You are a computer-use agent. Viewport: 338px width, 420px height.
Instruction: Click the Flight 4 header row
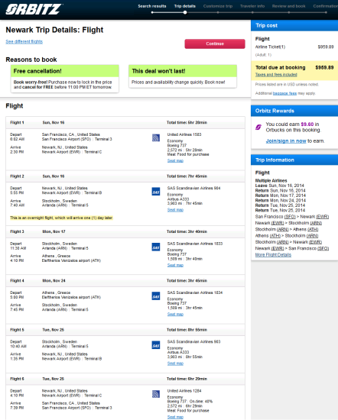[125, 280]
